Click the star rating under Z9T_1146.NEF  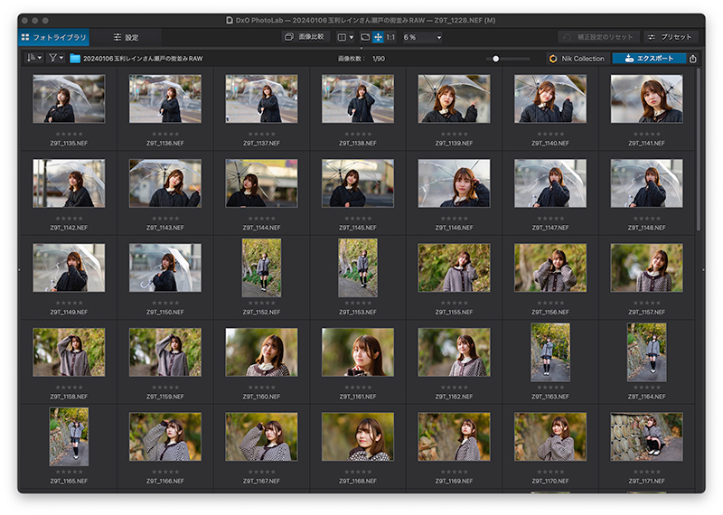pyautogui.click(x=454, y=219)
